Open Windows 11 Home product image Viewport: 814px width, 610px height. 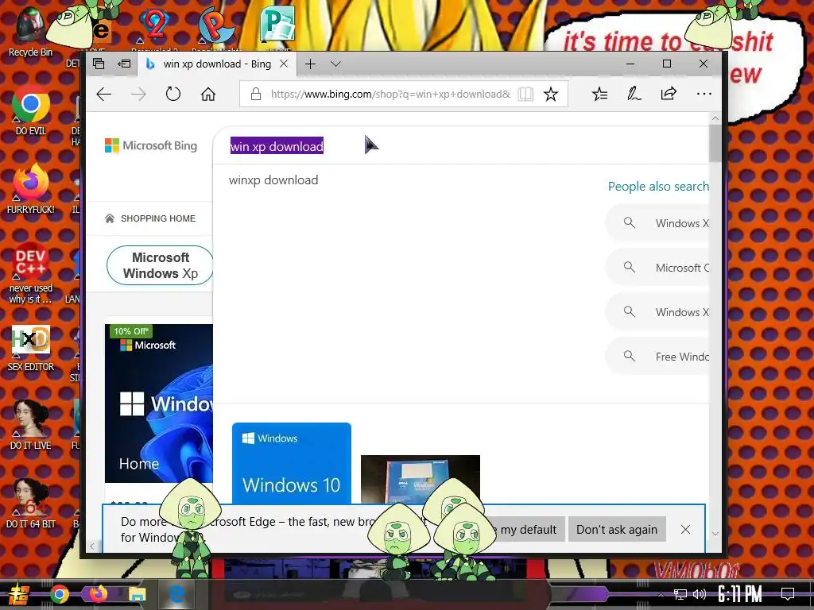(x=159, y=403)
